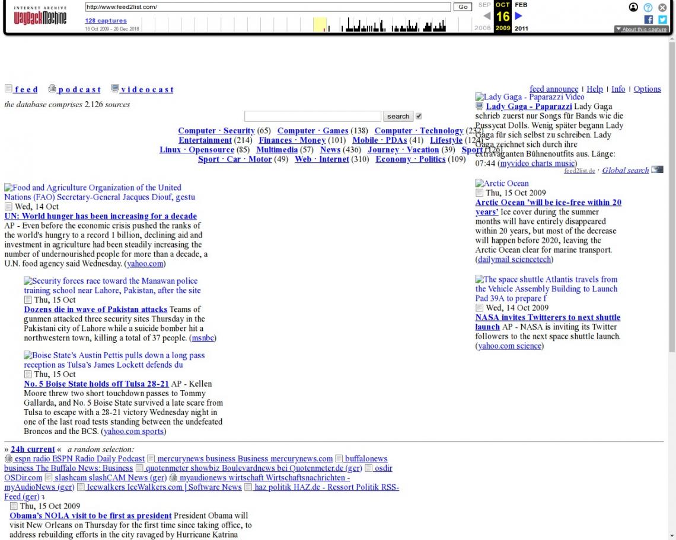Open Global search link
Screen dimensions: 676x540
tap(625, 170)
